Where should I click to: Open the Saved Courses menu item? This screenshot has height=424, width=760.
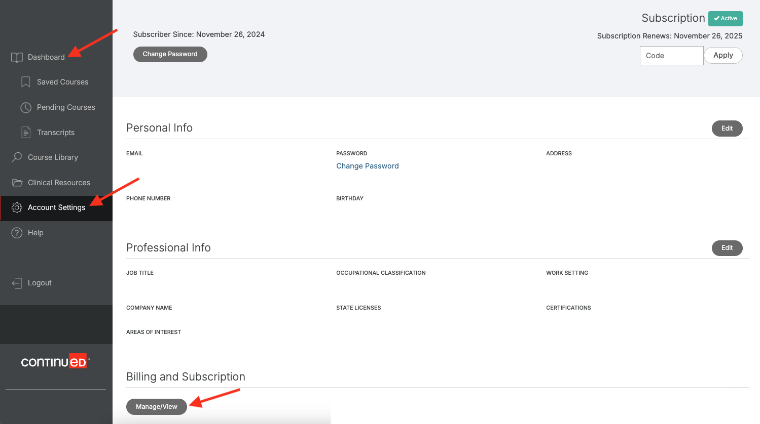tap(62, 82)
